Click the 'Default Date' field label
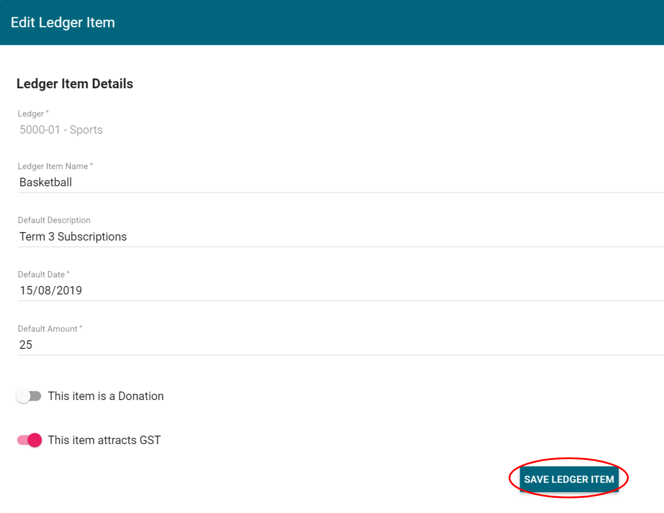 tap(41, 274)
